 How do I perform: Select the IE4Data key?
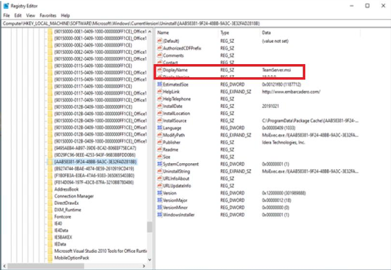(x=61, y=230)
